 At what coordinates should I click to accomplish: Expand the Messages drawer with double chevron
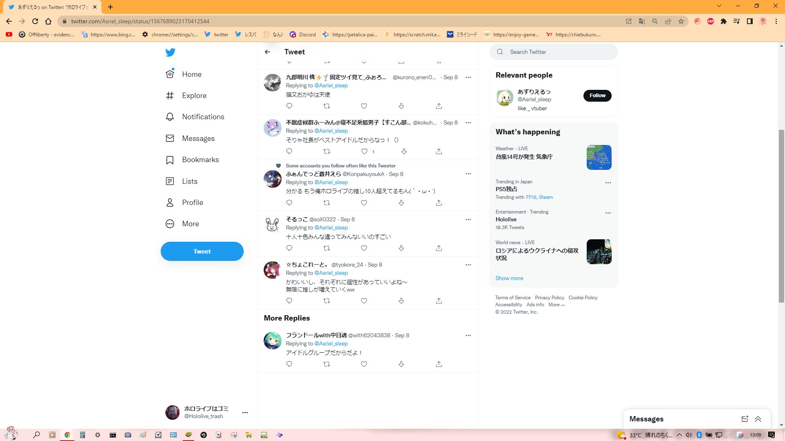pos(758,419)
